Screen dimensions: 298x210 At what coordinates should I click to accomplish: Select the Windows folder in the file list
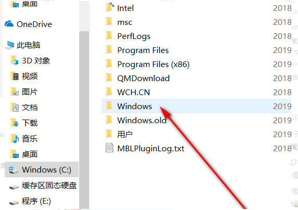196,106
